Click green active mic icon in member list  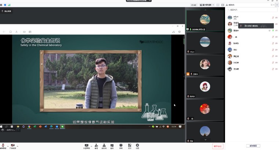point(273,30)
